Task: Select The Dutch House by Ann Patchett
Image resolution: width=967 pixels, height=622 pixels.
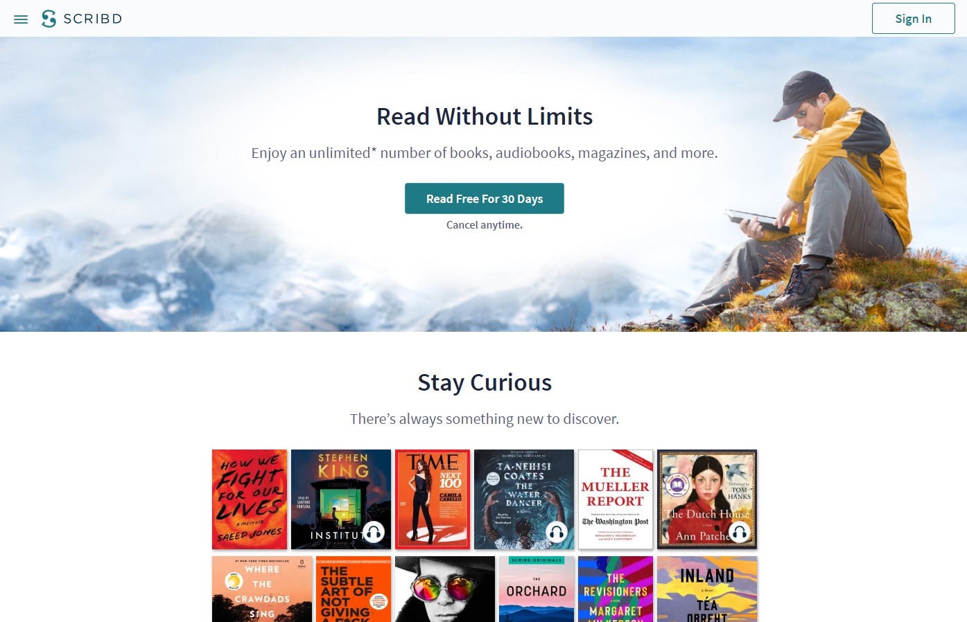Action: [x=707, y=499]
